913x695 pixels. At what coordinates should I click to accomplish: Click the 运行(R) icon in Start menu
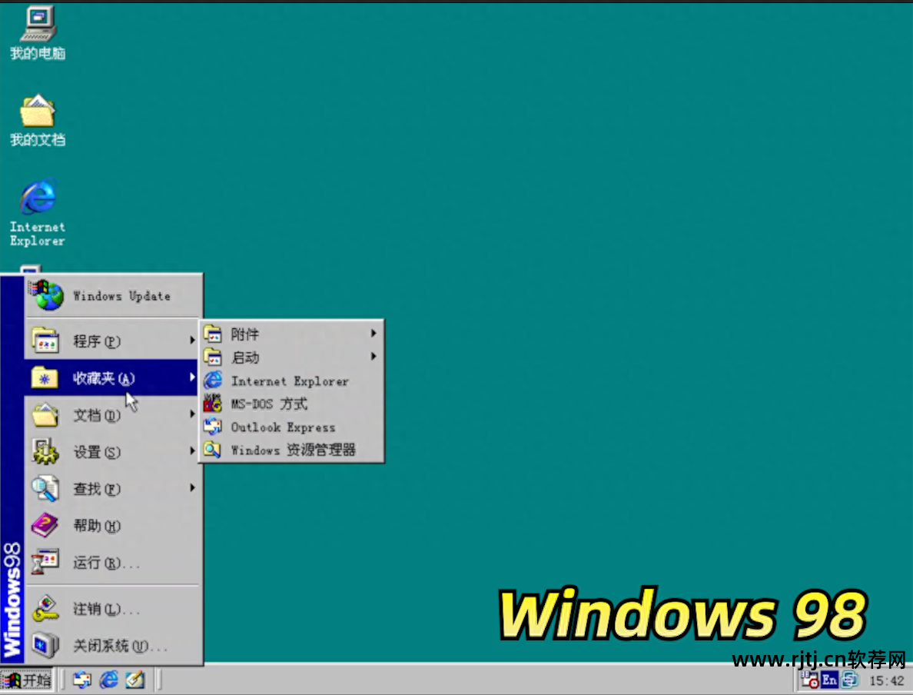click(x=45, y=562)
